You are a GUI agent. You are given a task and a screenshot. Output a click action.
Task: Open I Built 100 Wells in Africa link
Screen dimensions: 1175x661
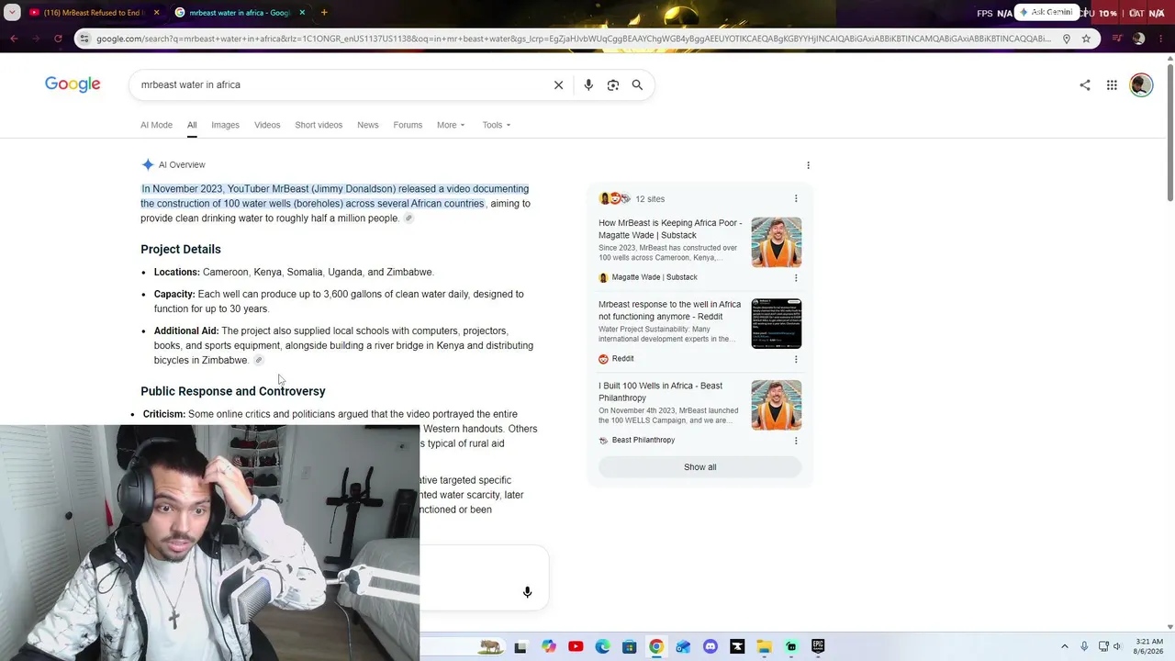tap(661, 392)
